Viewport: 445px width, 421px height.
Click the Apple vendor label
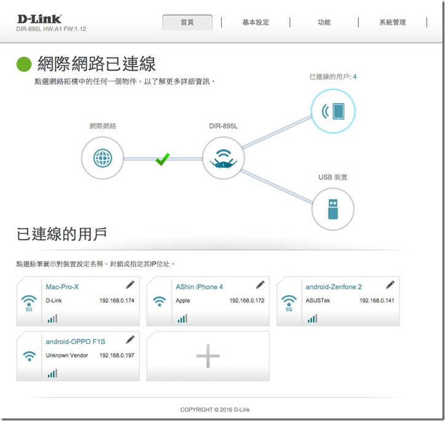(183, 301)
